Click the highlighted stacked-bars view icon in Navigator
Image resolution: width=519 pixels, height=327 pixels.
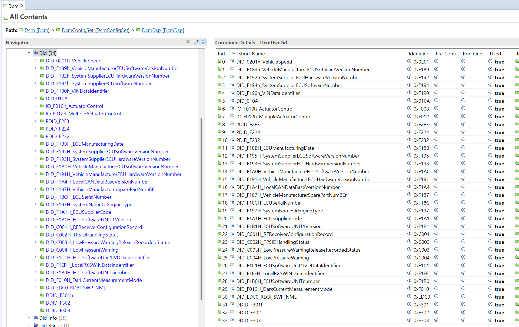(203, 42)
